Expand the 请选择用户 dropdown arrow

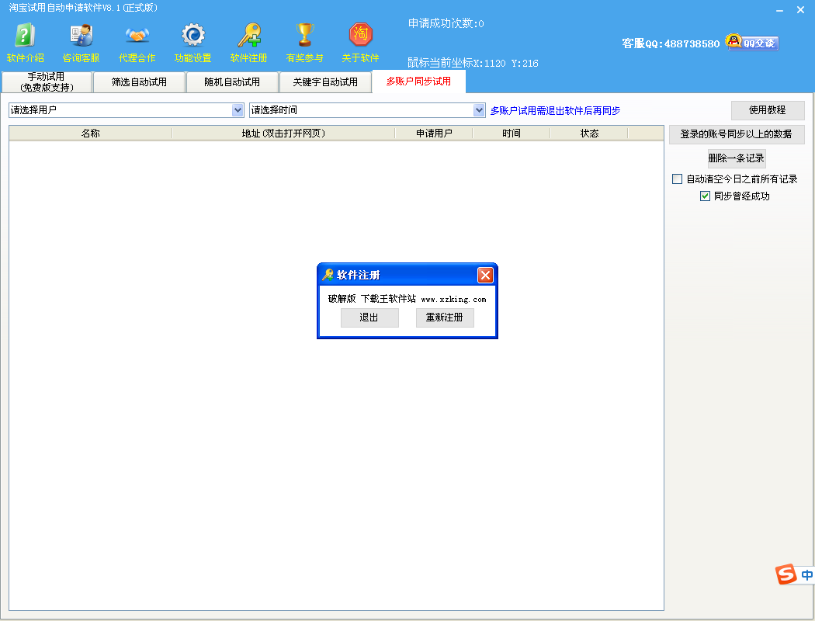tap(238, 110)
